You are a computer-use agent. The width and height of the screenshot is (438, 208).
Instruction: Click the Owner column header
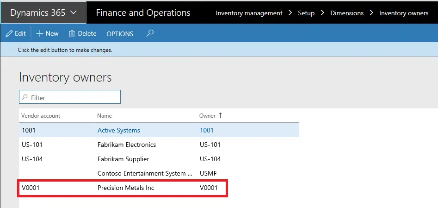pos(207,116)
